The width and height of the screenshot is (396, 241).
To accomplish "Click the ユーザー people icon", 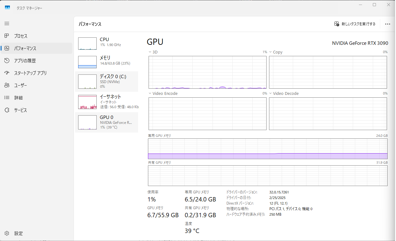I will coord(7,85).
